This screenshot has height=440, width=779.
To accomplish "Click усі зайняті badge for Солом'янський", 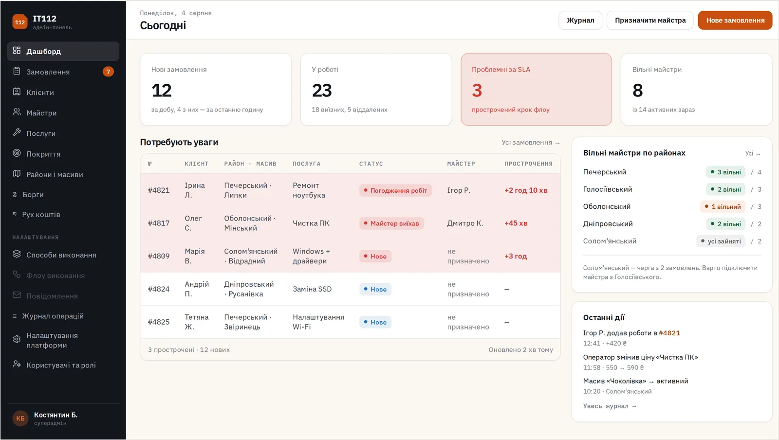I will pyautogui.click(x=721, y=241).
